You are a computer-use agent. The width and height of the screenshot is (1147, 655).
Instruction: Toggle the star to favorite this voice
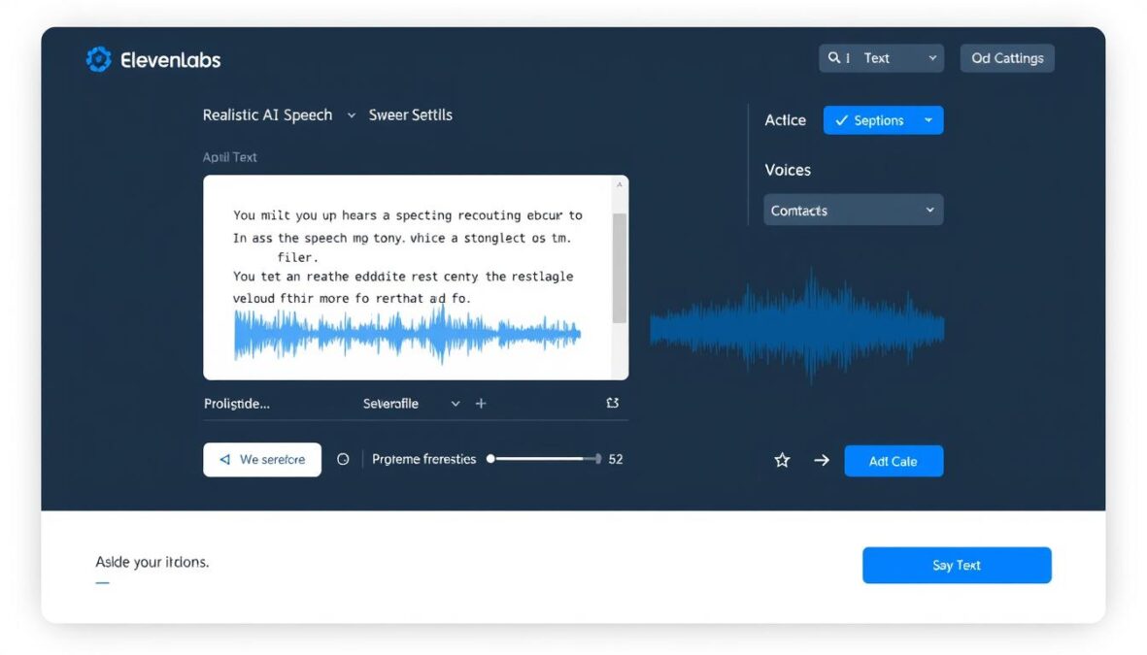(782, 460)
